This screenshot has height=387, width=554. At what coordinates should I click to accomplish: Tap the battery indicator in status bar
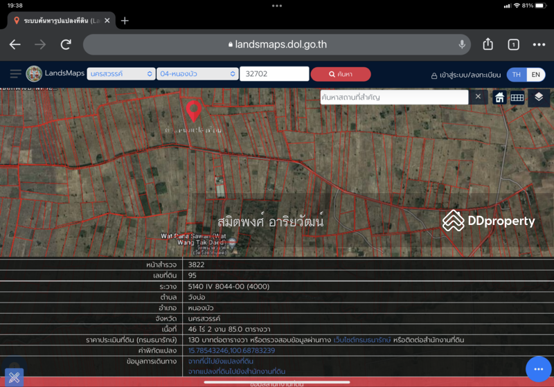[x=541, y=6]
